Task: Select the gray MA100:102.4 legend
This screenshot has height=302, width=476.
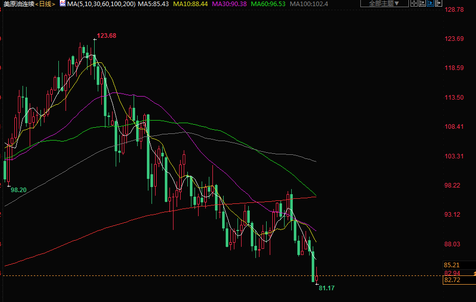Action: (x=309, y=4)
